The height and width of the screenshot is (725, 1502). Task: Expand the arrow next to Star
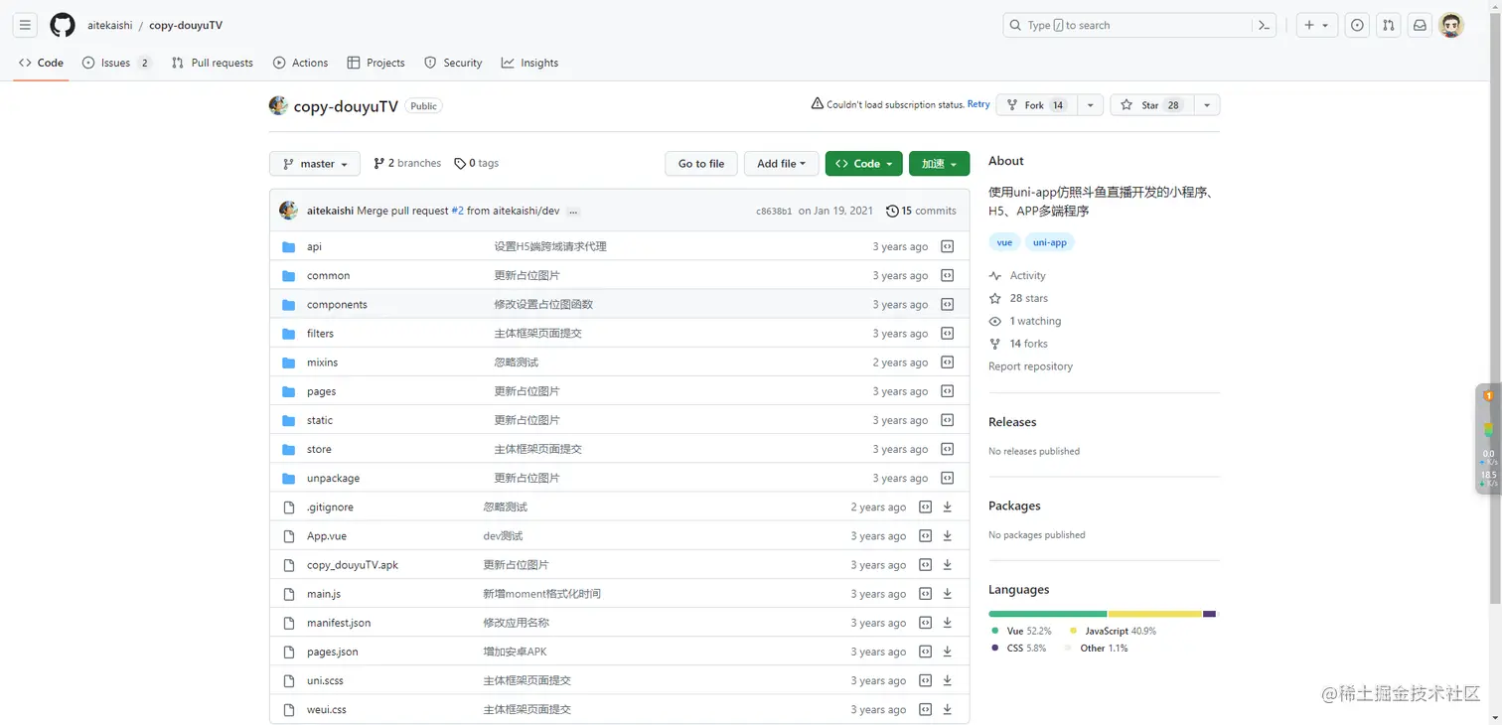tap(1207, 105)
